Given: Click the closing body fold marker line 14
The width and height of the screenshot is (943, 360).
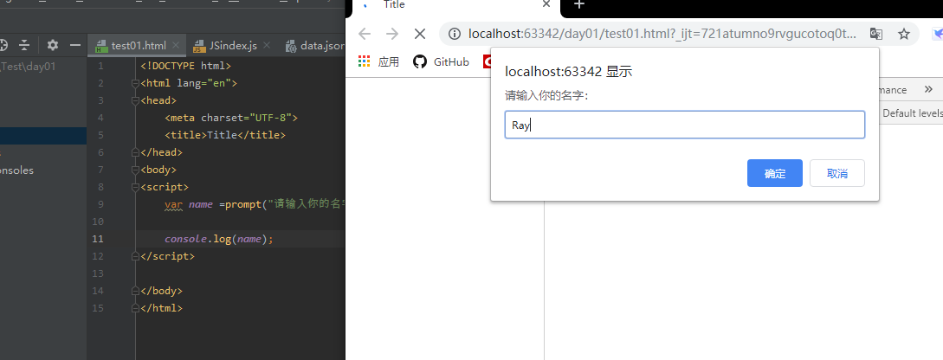Looking at the screenshot, I should 135,291.
